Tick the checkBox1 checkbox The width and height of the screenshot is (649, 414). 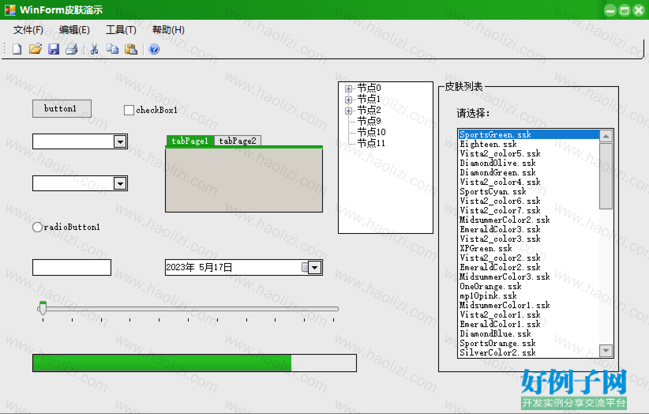129,110
